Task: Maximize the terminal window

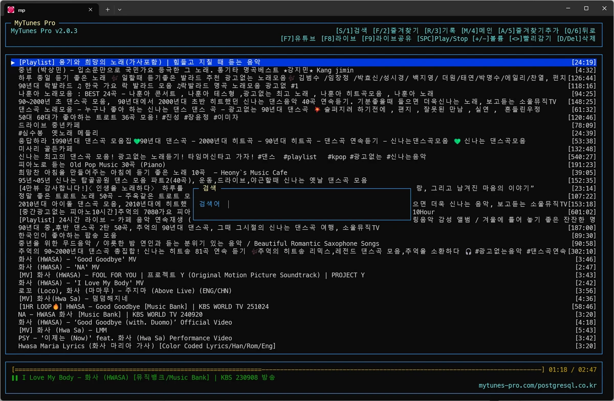Action: point(586,8)
